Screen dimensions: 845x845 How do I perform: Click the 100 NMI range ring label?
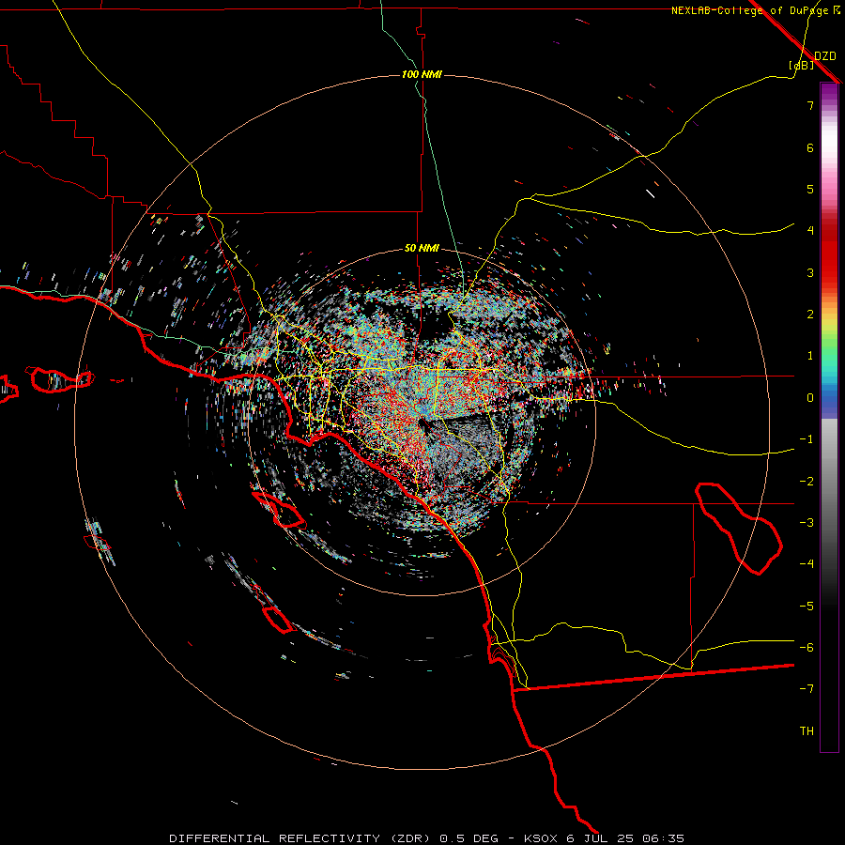click(422, 74)
